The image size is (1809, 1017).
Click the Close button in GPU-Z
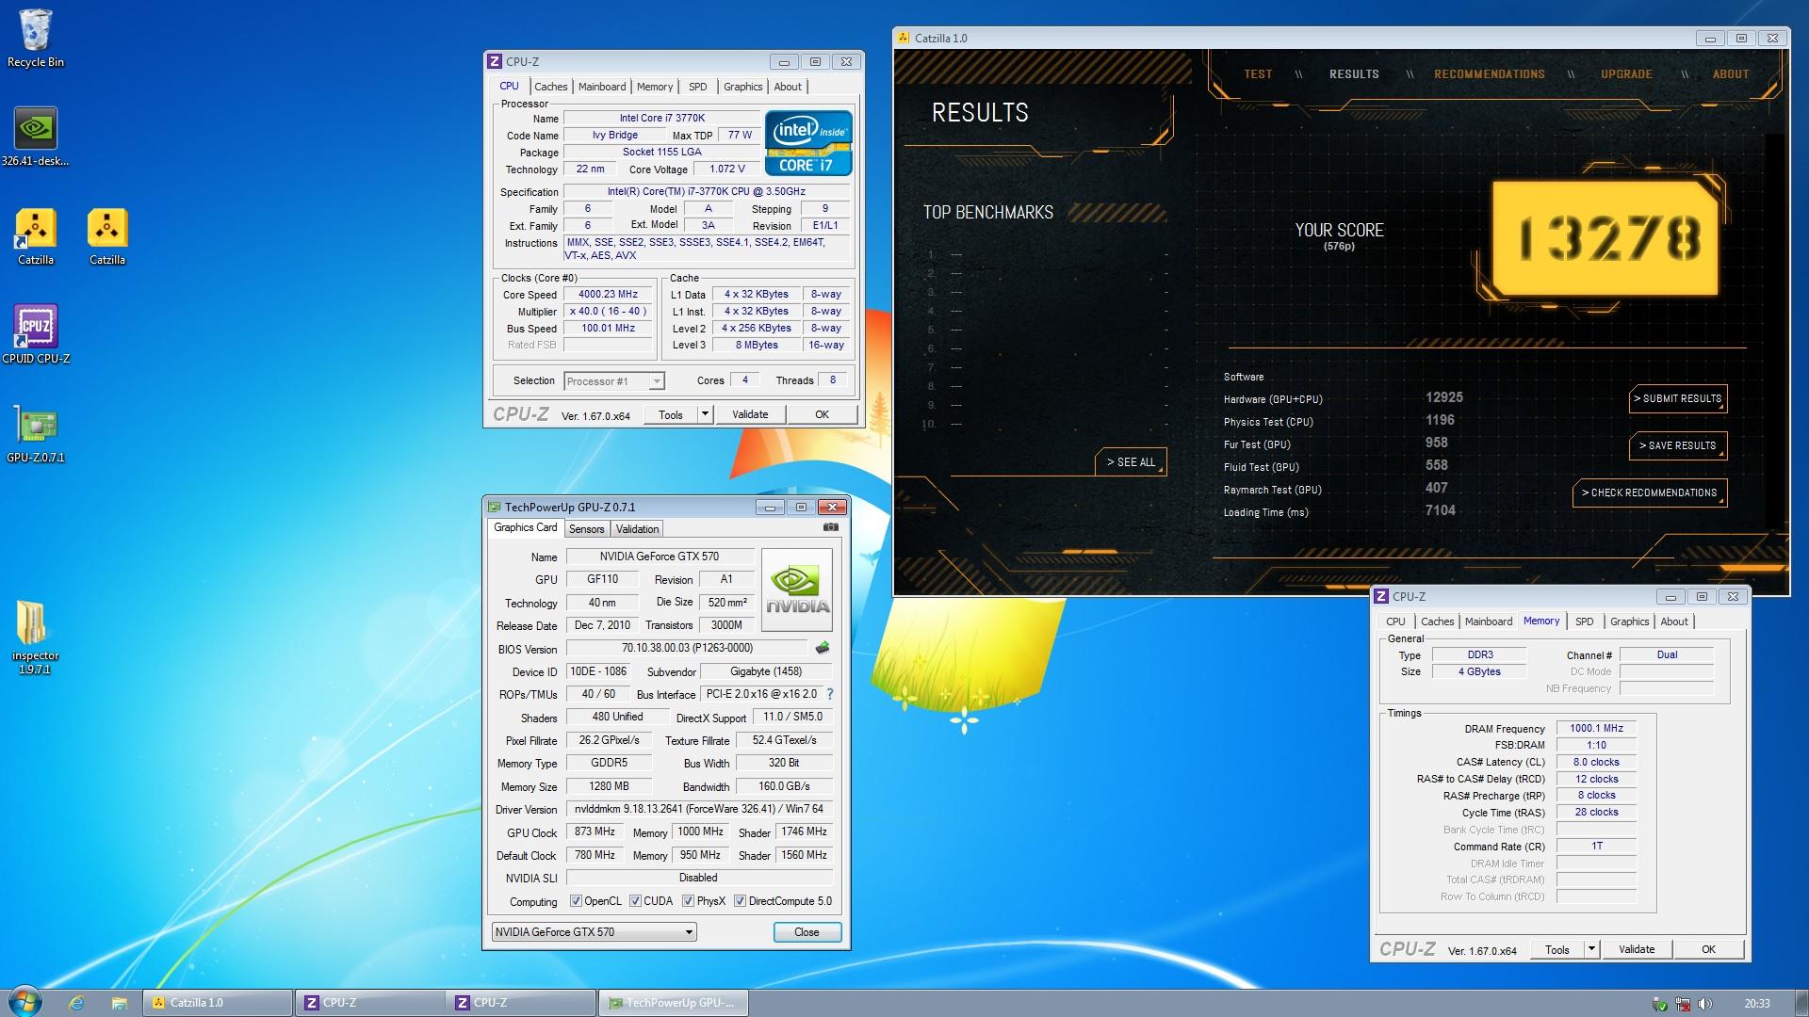(807, 932)
